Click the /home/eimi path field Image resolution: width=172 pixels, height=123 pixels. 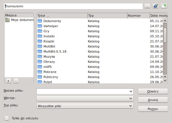73,6
